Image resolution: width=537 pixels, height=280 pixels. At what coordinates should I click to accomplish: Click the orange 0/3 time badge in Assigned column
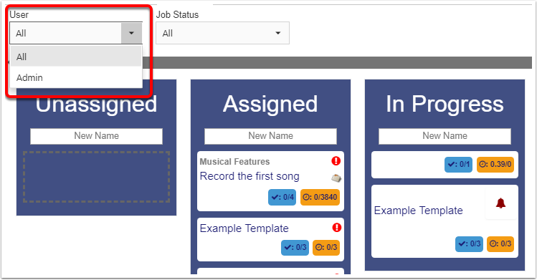(326, 248)
